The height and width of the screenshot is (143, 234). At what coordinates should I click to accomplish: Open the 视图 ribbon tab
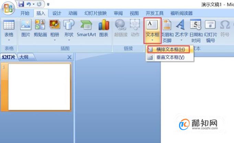point(134,13)
